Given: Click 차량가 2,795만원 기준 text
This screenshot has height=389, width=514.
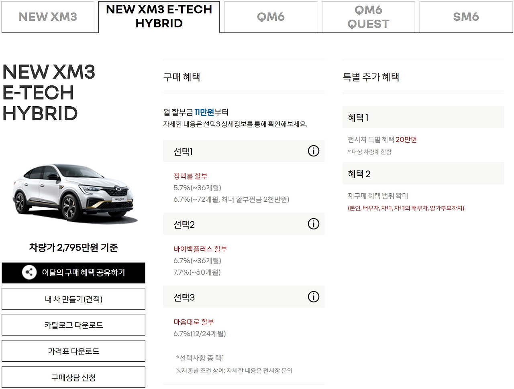Looking at the screenshot, I should click(73, 247).
